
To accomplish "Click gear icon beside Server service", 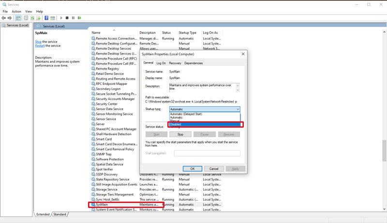I will click(93, 124).
